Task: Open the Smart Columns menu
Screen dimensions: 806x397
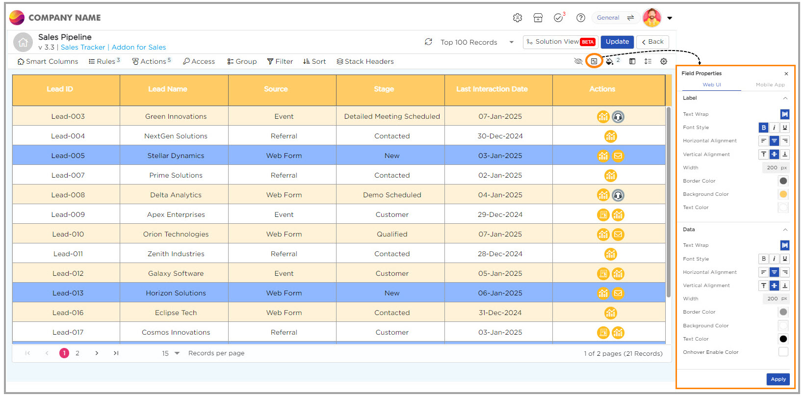Action: point(48,61)
